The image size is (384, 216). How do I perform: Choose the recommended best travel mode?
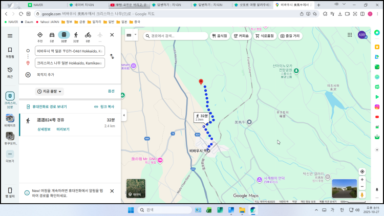40,35
